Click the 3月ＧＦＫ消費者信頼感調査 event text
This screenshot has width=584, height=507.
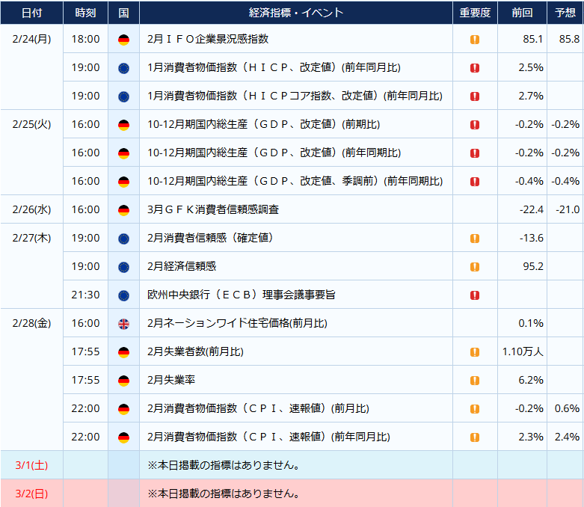click(x=213, y=209)
